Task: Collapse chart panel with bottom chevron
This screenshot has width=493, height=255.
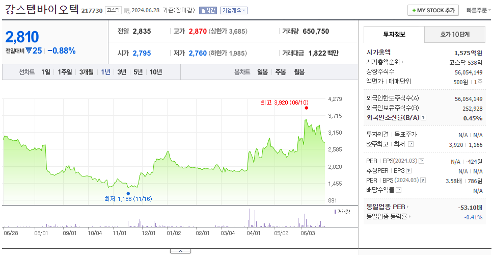Action: (x=180, y=251)
